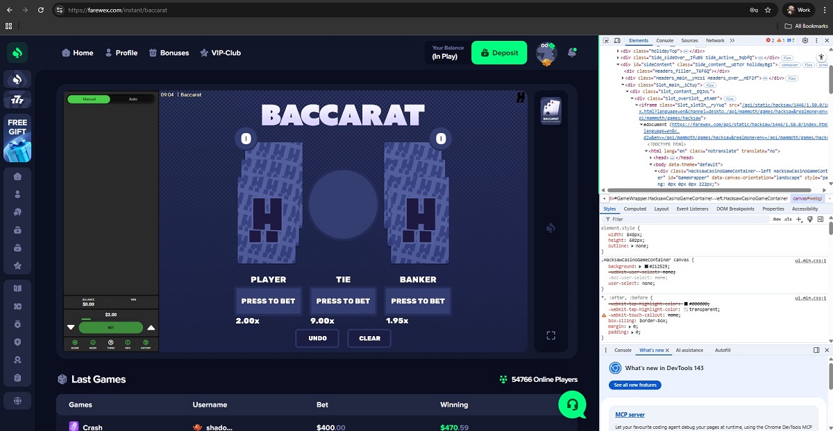The width and height of the screenshot is (833, 431).
Task: Click the game Sound icon
Action: pos(74,344)
